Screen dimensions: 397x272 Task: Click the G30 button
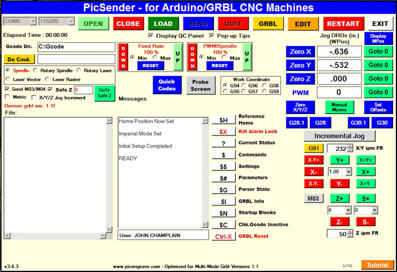pyautogui.click(x=382, y=123)
